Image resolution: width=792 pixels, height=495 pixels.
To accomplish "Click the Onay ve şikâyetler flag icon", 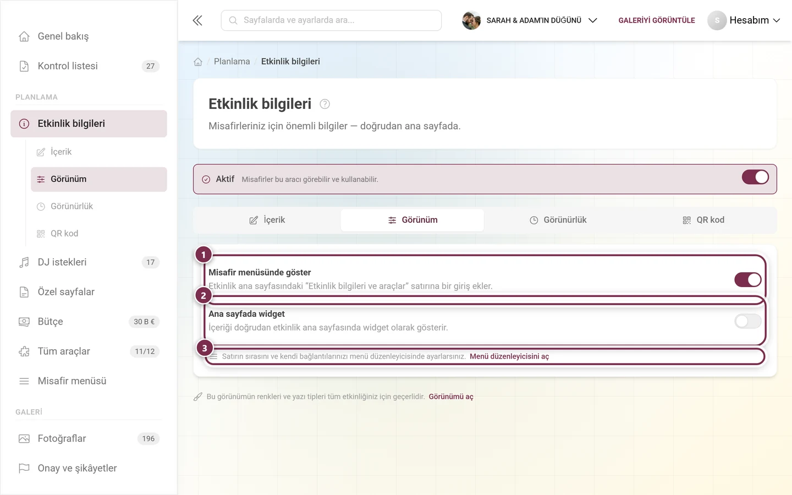I will click(24, 469).
